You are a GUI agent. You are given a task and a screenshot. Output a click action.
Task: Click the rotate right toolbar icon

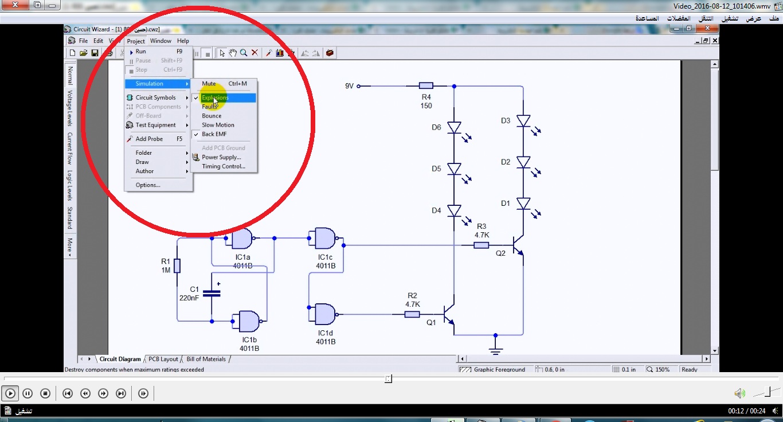[316, 53]
